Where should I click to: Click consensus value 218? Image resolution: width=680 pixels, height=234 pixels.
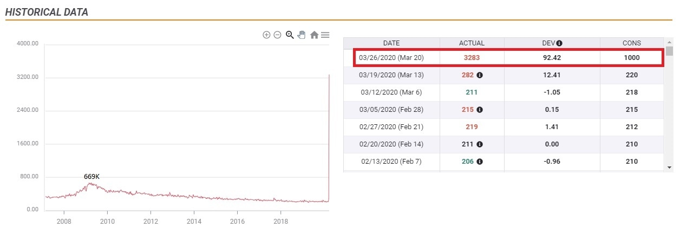(x=631, y=92)
